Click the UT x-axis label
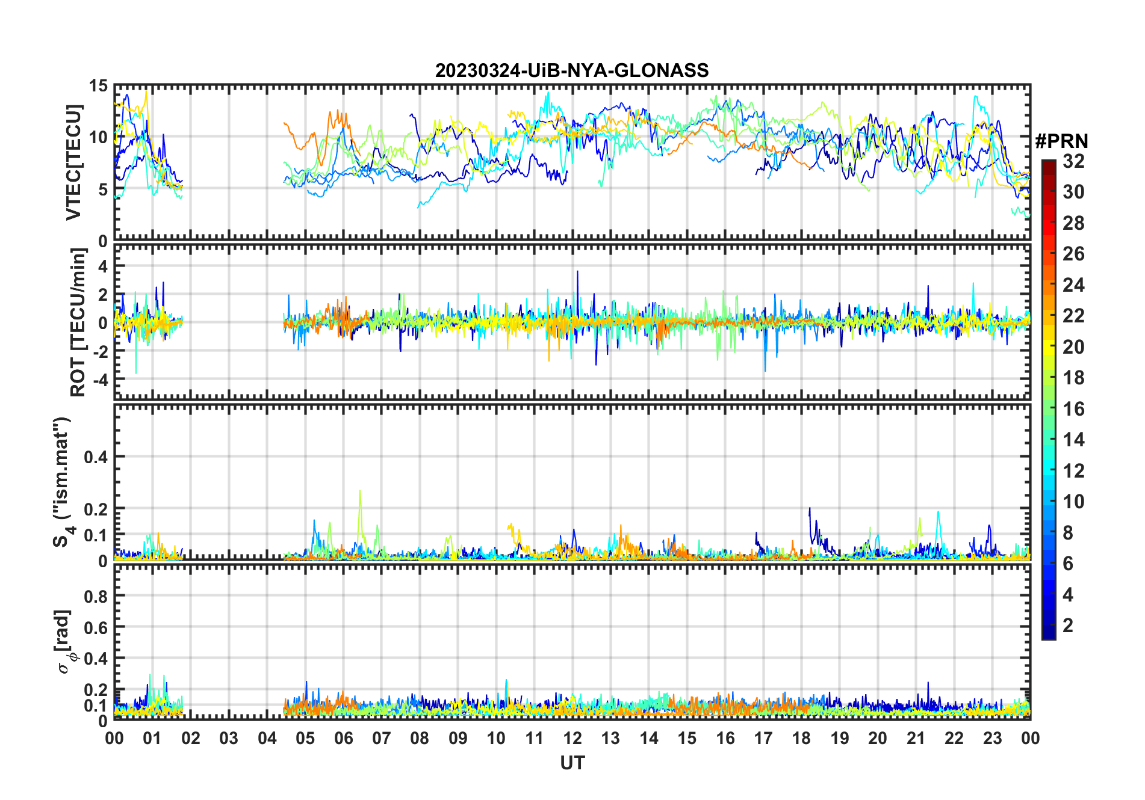The image size is (1145, 800). pyautogui.click(x=572, y=763)
